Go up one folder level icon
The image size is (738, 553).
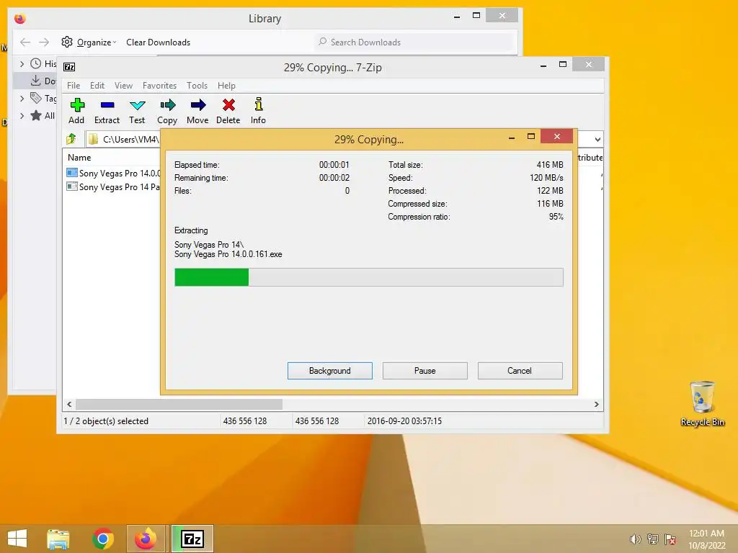click(x=71, y=139)
